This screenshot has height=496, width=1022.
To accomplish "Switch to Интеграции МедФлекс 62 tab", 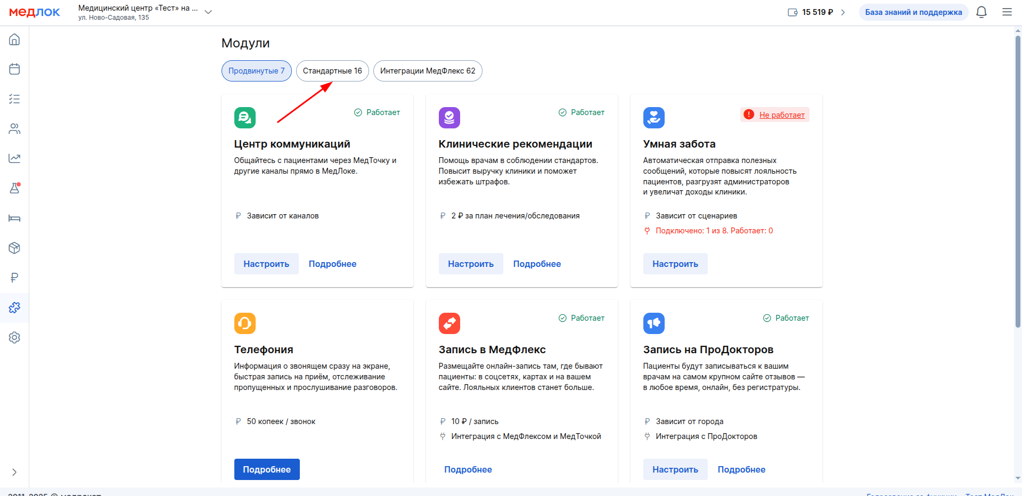I will 428,71.
